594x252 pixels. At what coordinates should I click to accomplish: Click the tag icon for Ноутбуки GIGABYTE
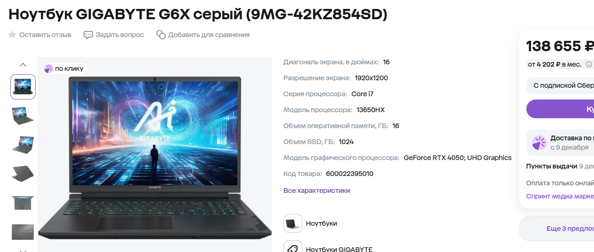point(293,247)
